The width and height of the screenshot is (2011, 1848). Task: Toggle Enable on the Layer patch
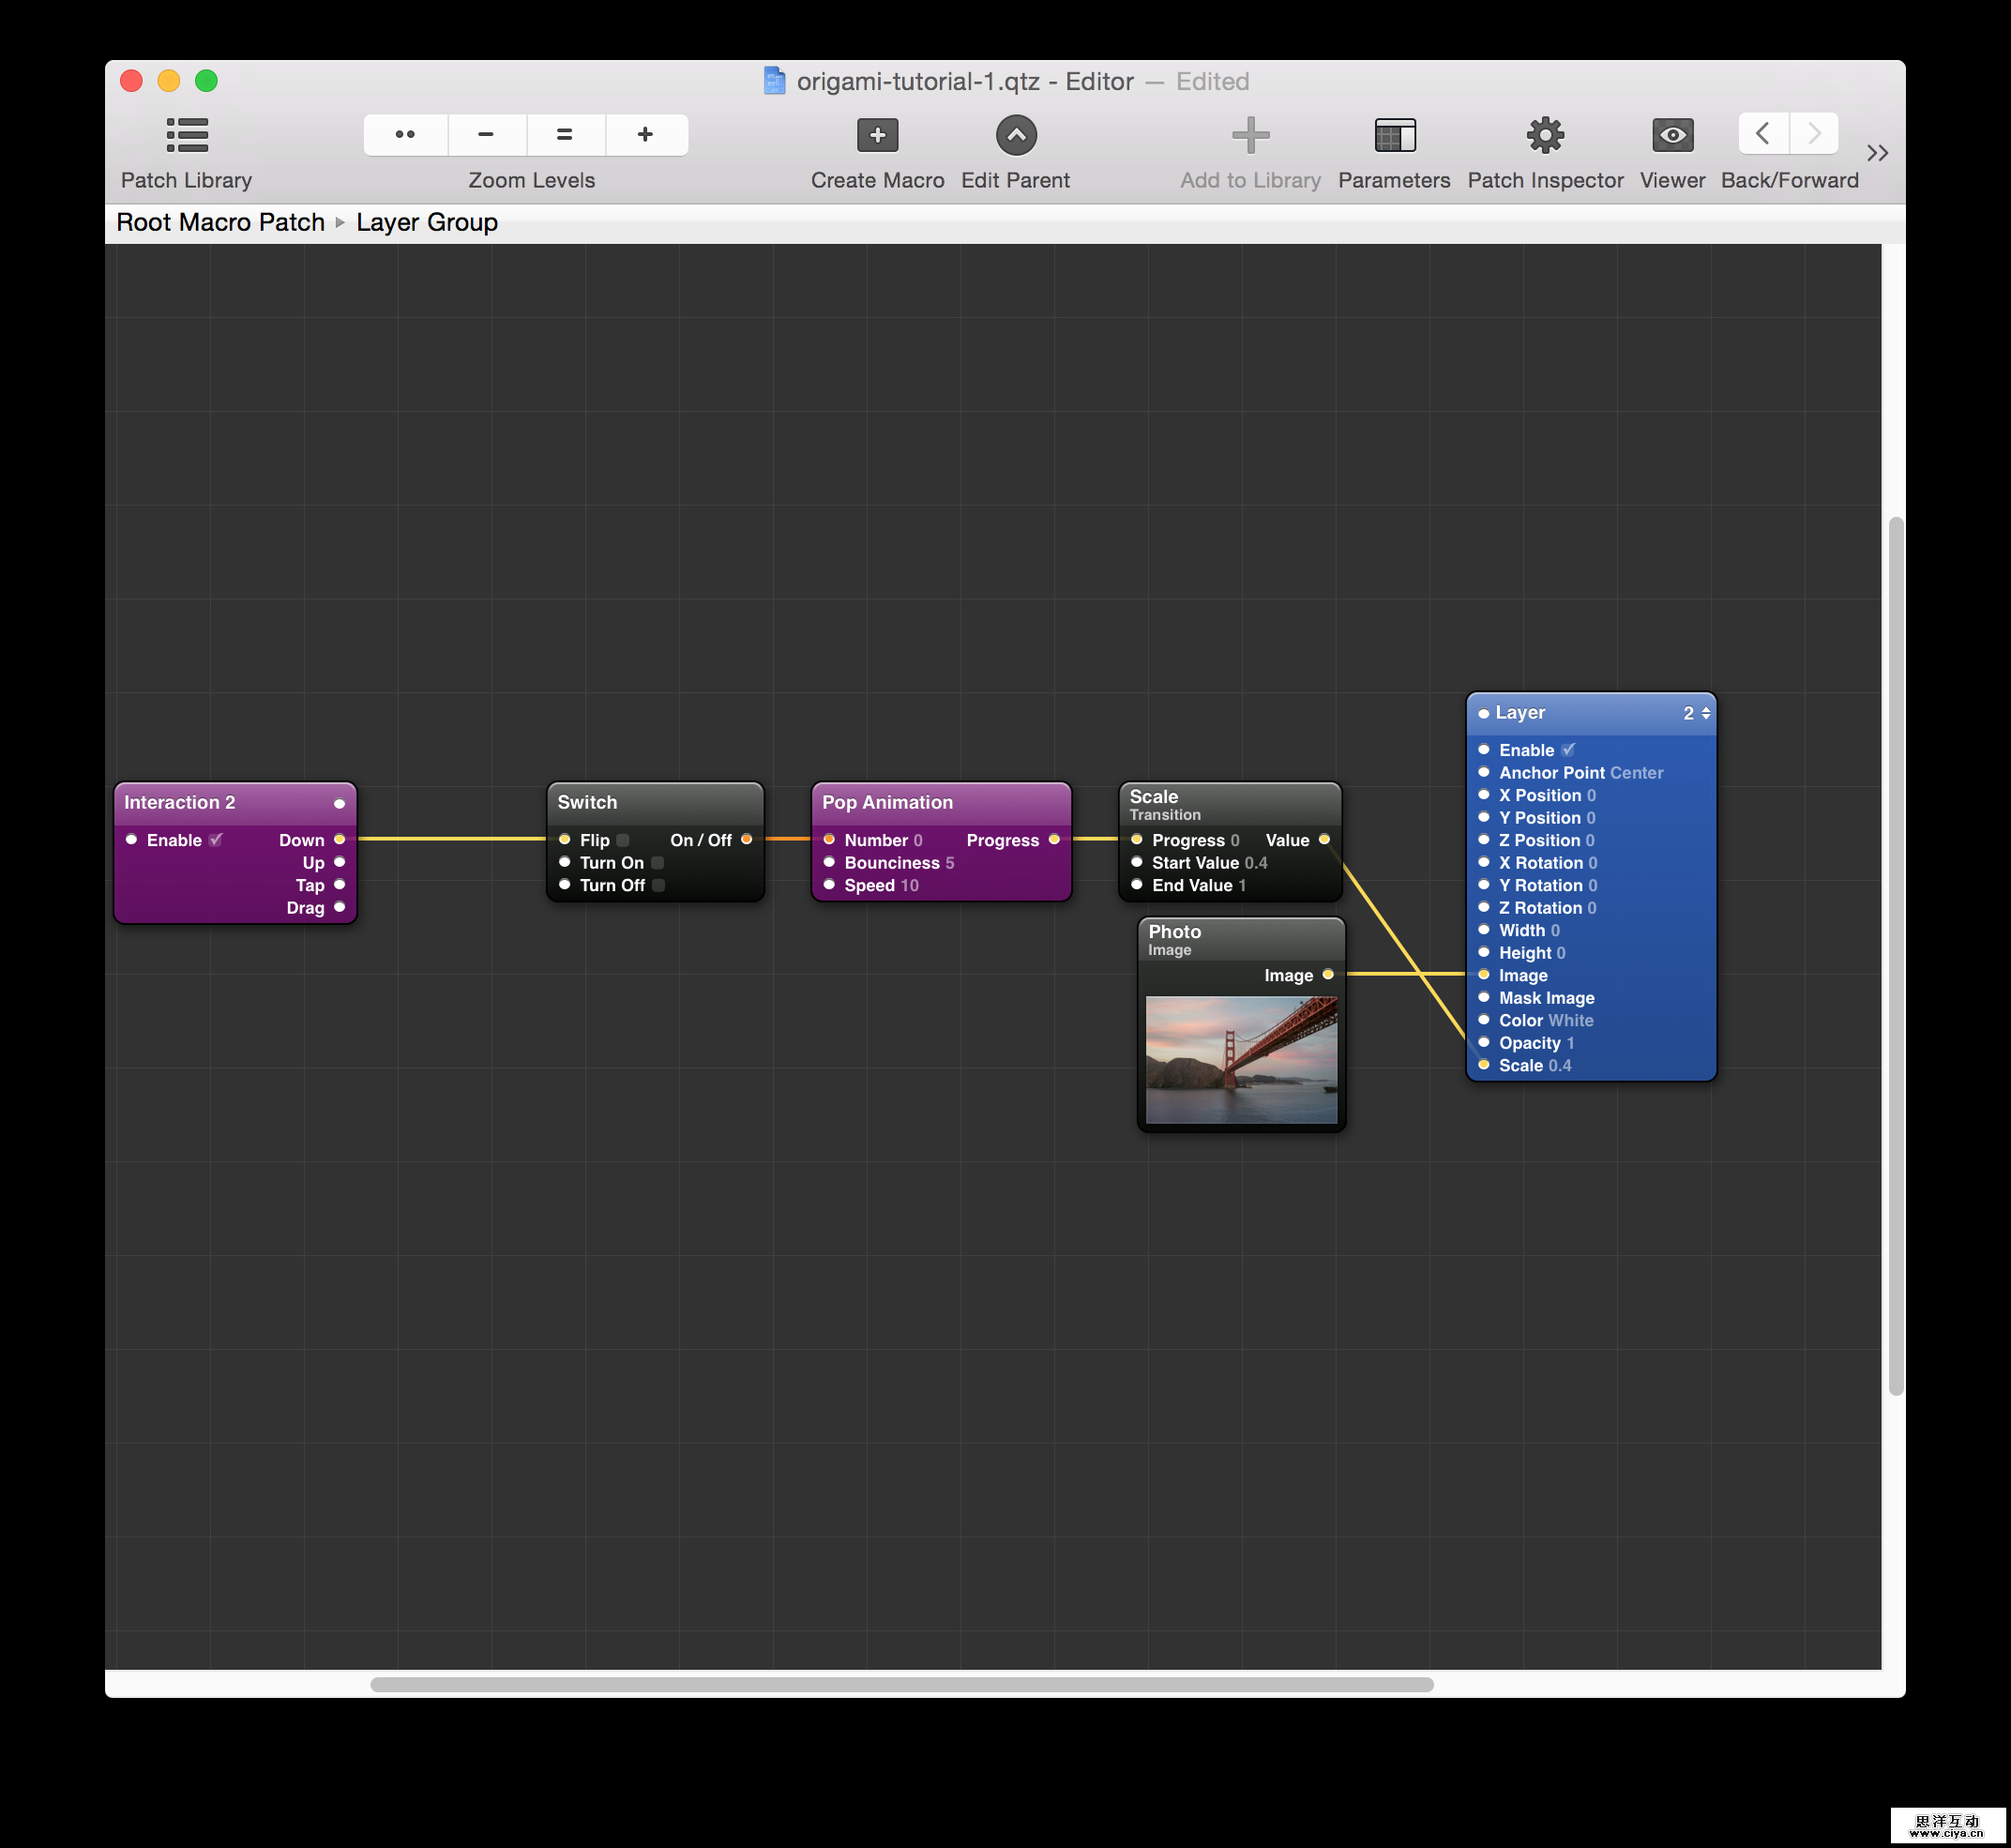[1569, 749]
